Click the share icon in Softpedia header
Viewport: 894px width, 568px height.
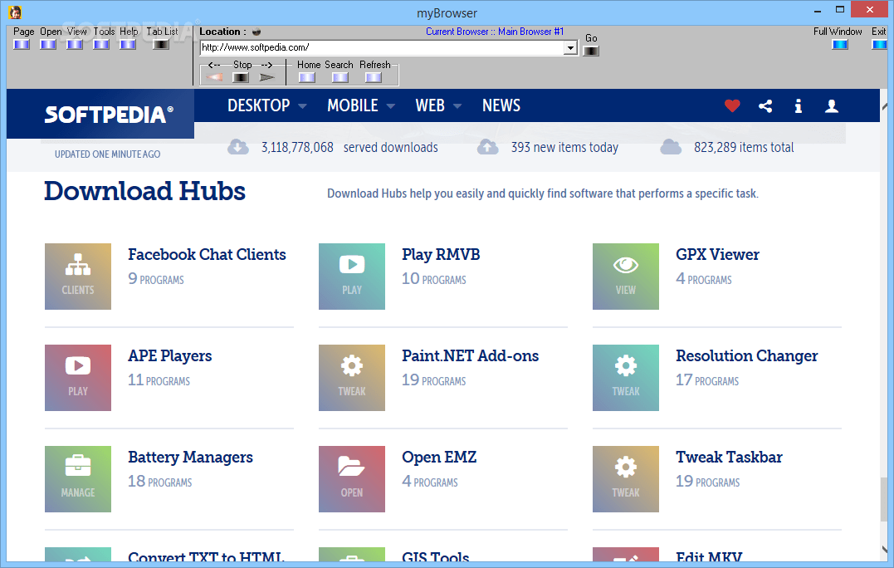point(765,105)
